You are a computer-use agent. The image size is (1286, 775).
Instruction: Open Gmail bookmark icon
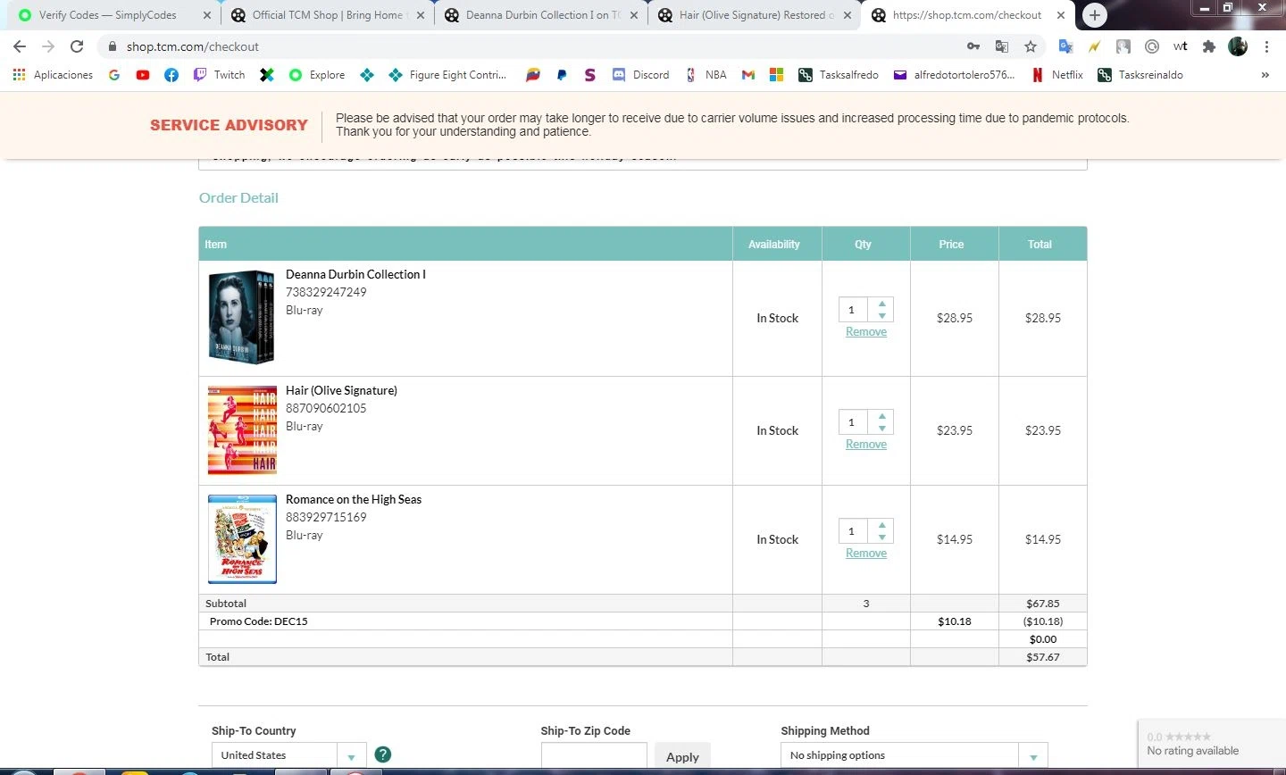748,75
